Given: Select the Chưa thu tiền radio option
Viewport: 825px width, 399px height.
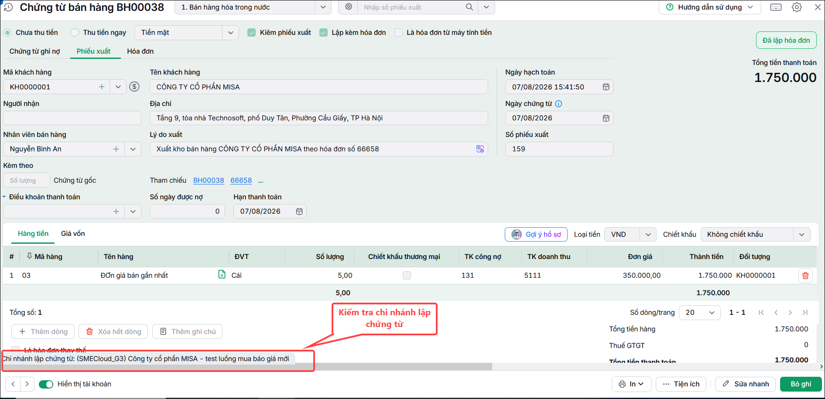Looking at the screenshot, I should click(7, 33).
